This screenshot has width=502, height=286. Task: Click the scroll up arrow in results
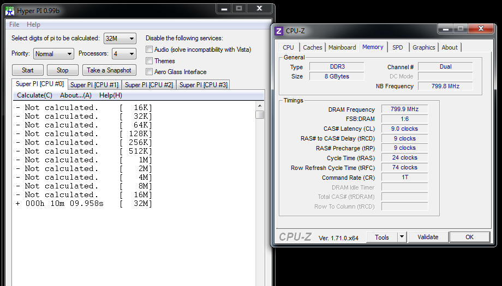click(260, 106)
